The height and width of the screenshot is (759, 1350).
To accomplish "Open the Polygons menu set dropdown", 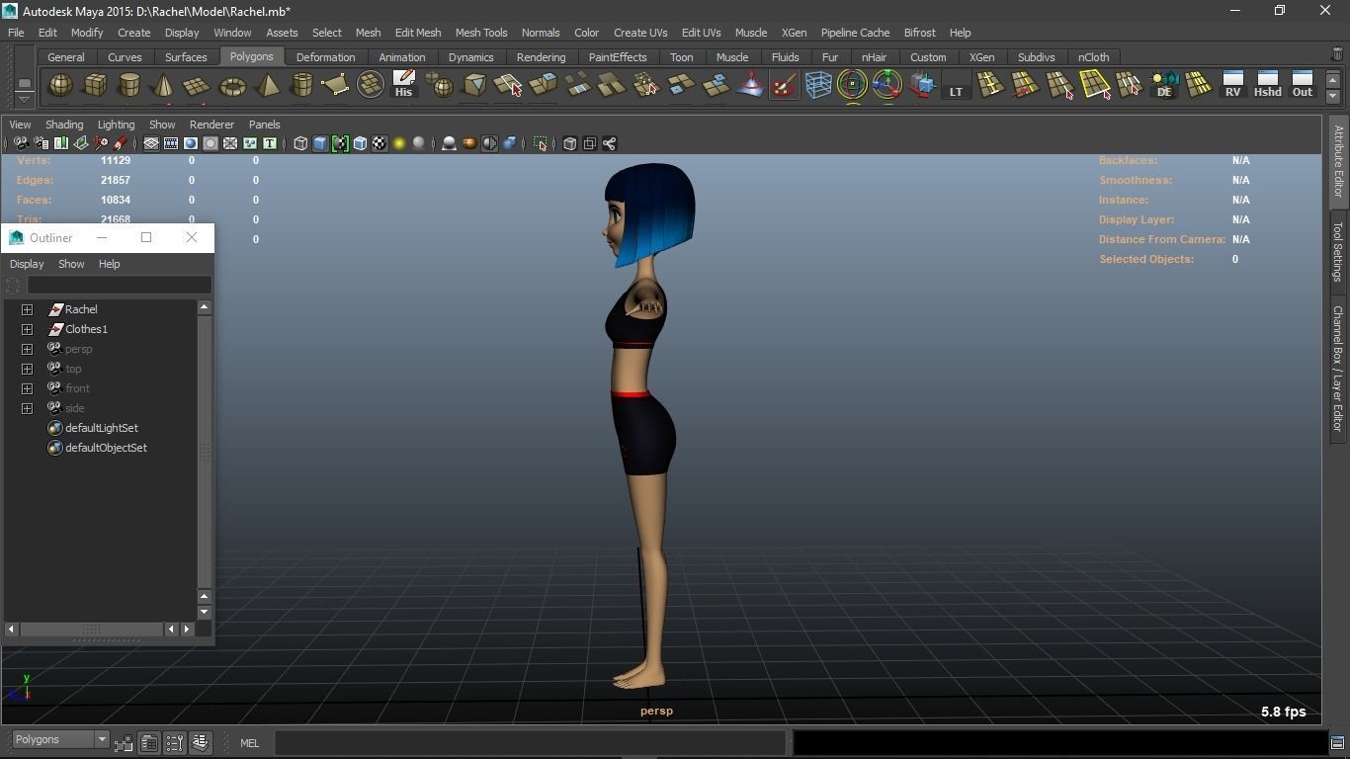I will click(59, 739).
